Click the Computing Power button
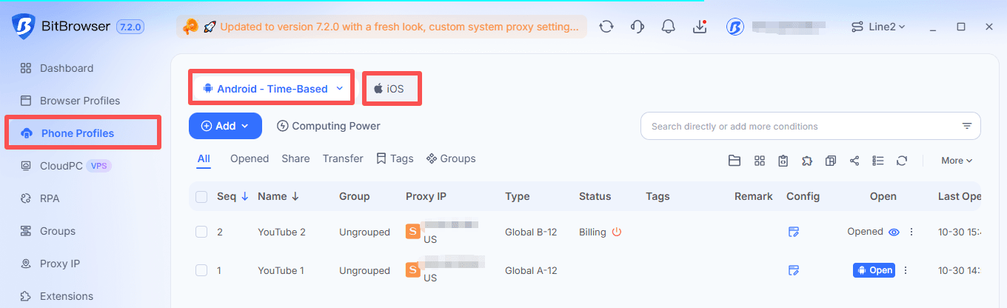1007x308 pixels. click(x=328, y=126)
